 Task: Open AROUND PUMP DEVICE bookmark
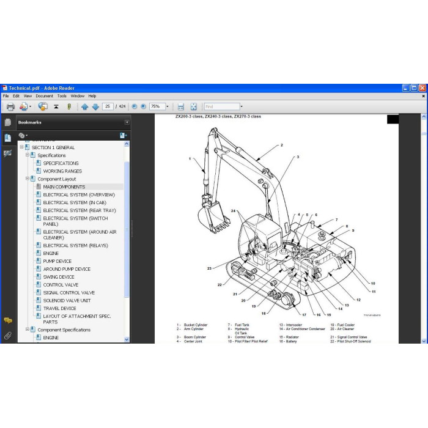(67, 269)
